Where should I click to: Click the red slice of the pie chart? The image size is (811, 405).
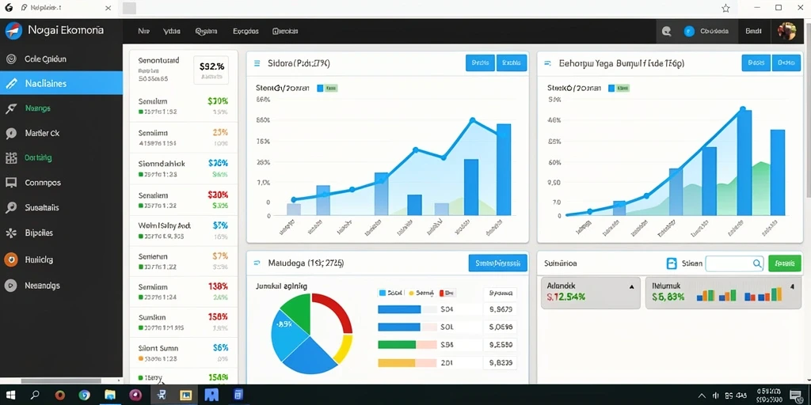click(x=339, y=310)
